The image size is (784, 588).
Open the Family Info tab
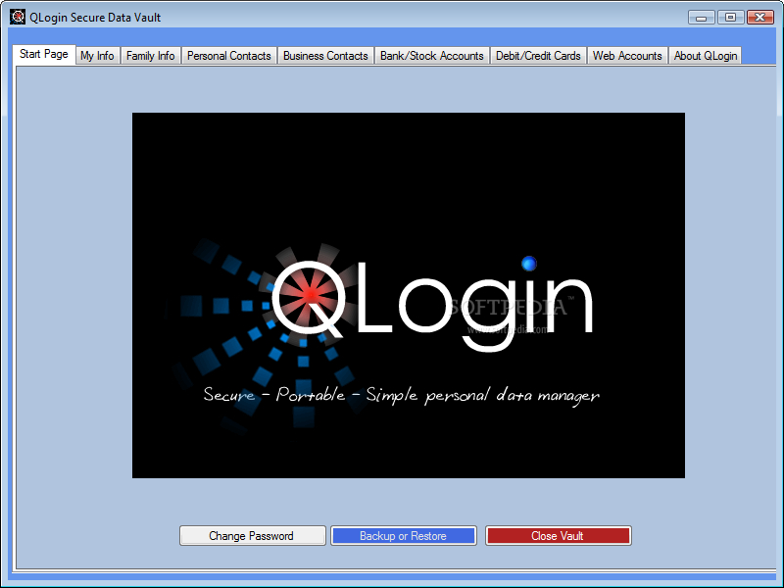pos(151,56)
